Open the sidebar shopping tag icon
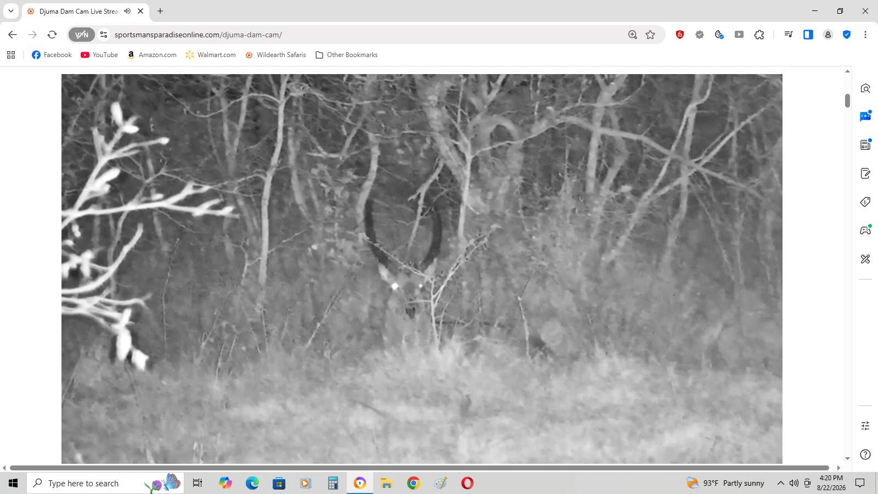Screen dimensions: 878x494 (x=865, y=202)
